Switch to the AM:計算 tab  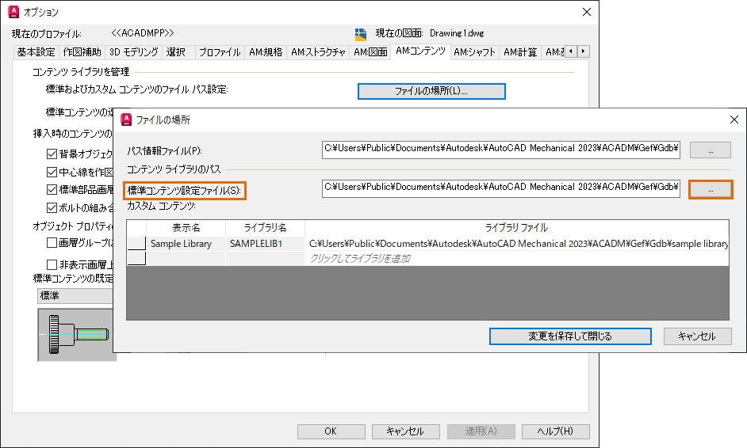(x=520, y=51)
